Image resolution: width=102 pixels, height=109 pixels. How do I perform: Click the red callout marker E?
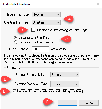(x=5, y=91)
